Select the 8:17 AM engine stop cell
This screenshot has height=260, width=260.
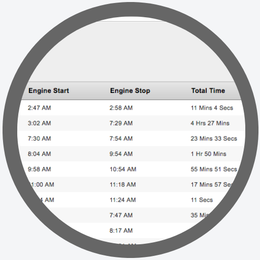point(121,231)
